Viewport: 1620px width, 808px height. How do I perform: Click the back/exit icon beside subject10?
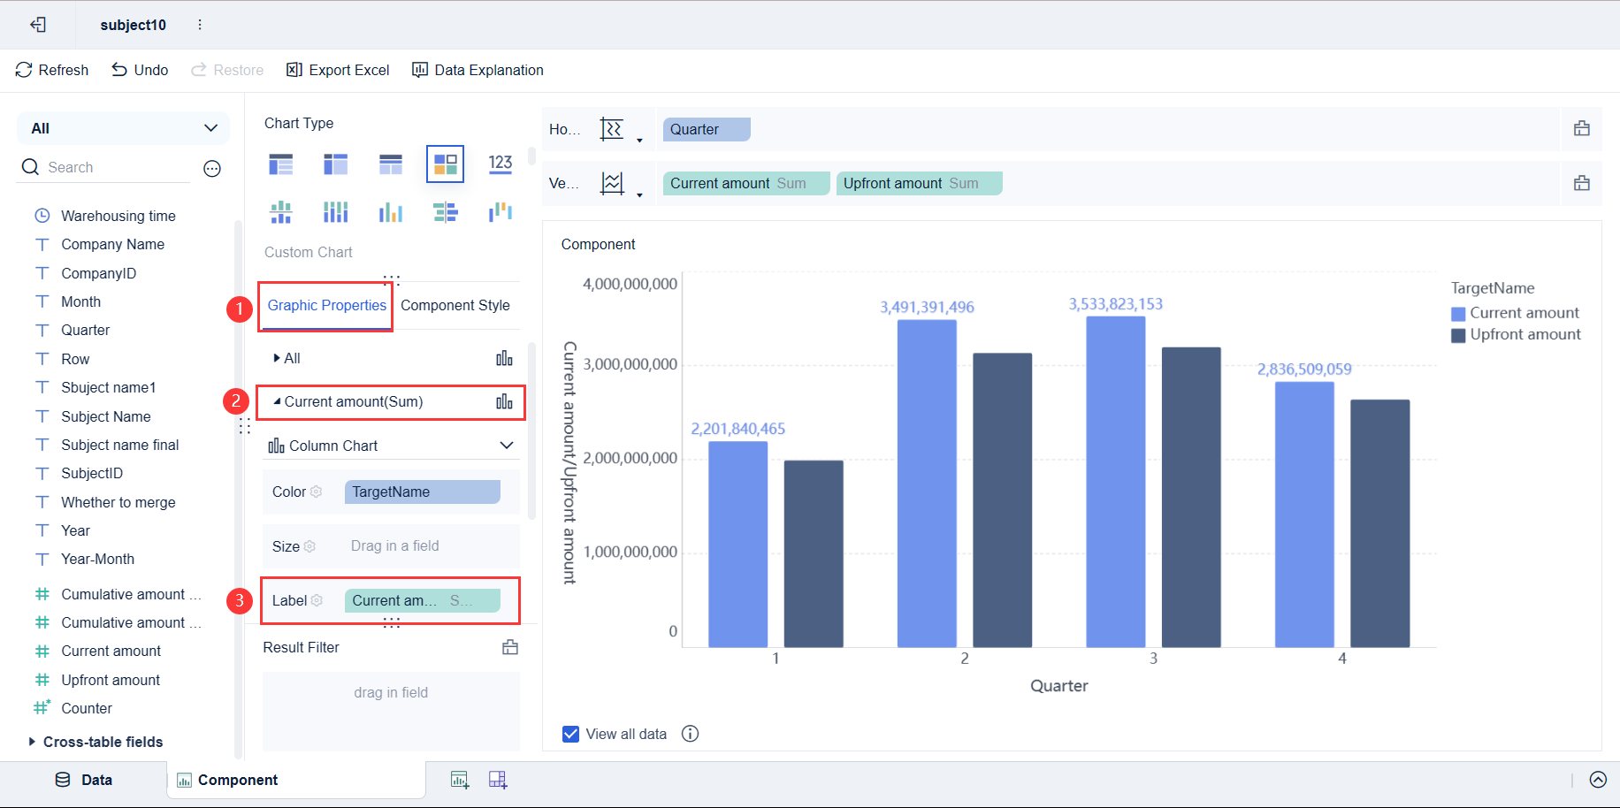[38, 25]
